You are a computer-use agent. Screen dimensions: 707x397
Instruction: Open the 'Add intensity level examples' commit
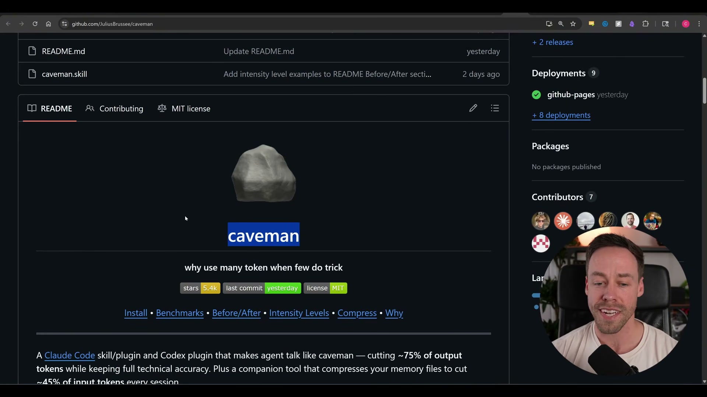[x=327, y=74]
